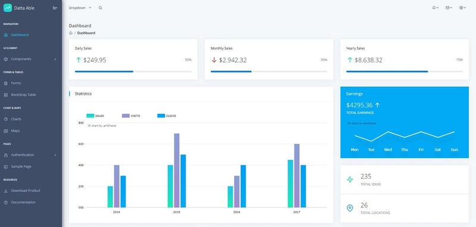Click the Datta Able brand name
This screenshot has height=227, width=476.
pyautogui.click(x=24, y=8)
